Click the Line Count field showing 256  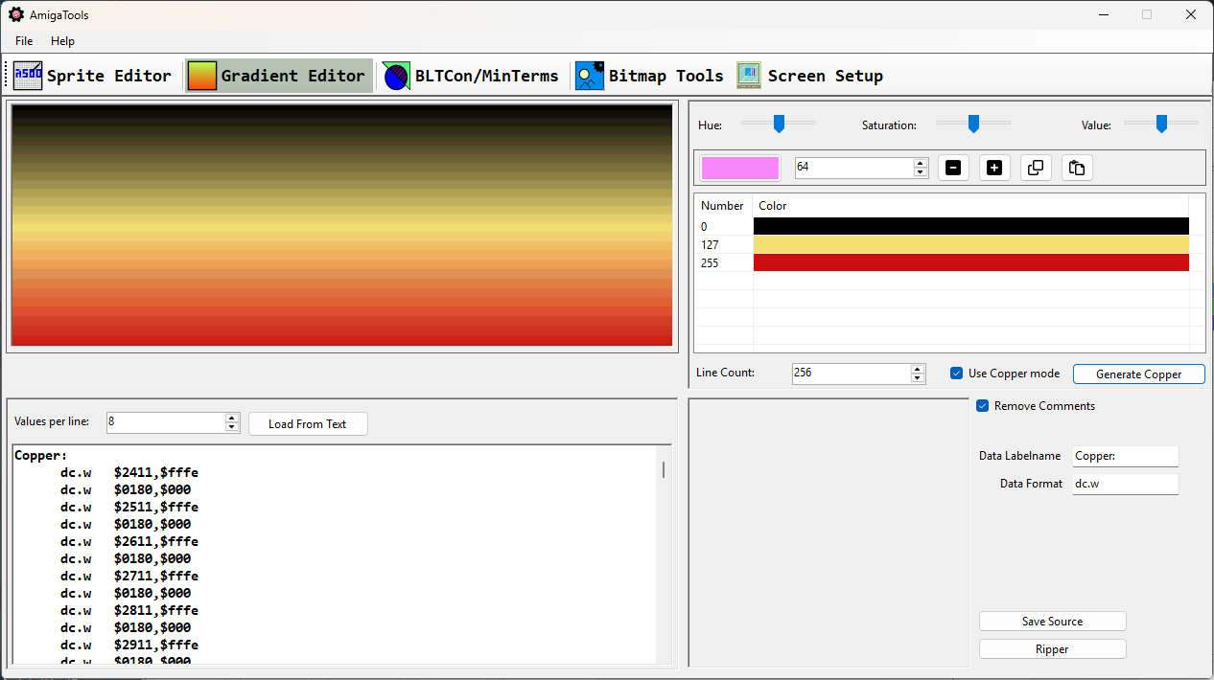851,373
